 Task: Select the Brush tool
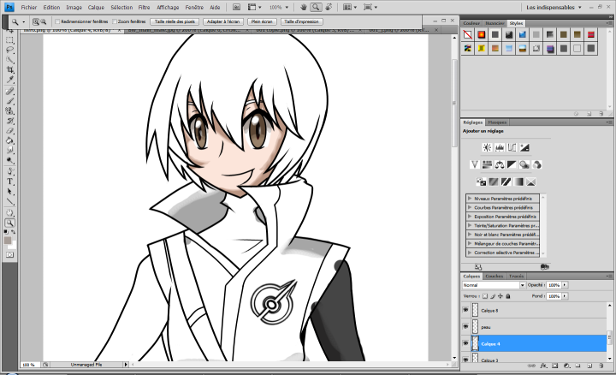tap(9, 101)
